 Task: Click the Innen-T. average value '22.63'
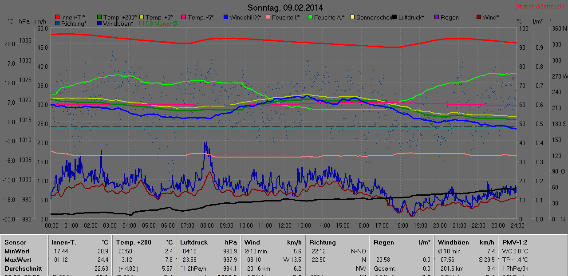pos(101,268)
